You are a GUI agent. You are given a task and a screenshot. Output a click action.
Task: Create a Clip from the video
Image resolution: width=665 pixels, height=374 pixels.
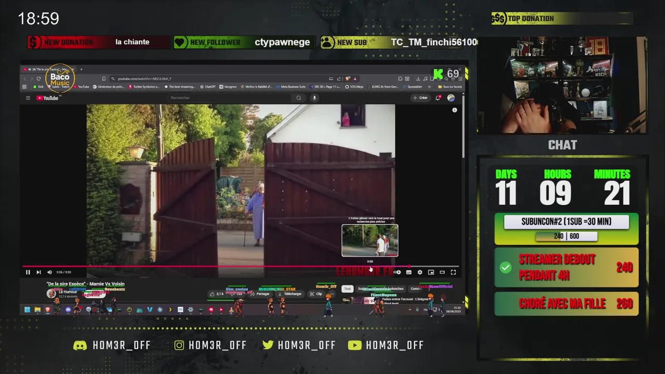(x=316, y=294)
